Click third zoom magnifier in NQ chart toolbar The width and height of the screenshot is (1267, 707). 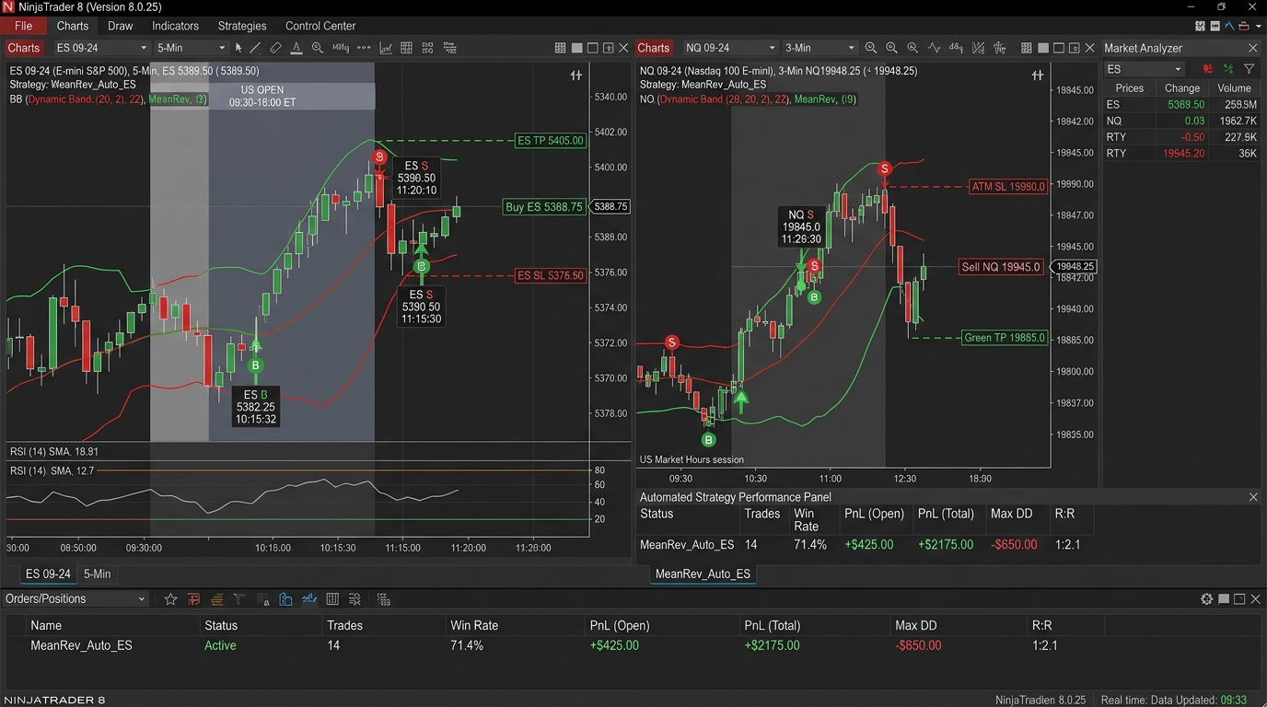pyautogui.click(x=912, y=48)
